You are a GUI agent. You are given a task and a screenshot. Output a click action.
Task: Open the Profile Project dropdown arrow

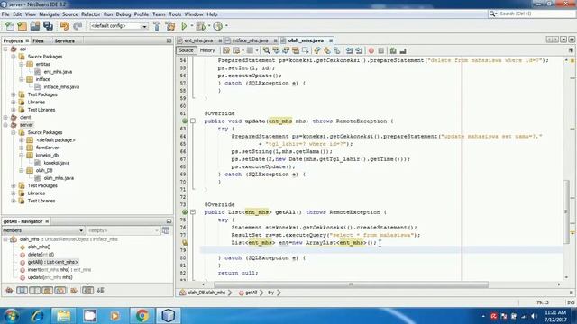226,26
